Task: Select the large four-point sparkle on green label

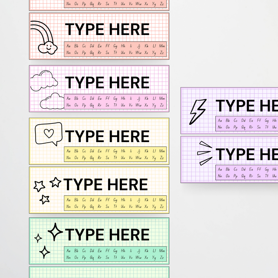Action: (55, 232)
